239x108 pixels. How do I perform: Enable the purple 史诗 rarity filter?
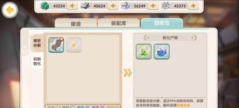pos(98,107)
